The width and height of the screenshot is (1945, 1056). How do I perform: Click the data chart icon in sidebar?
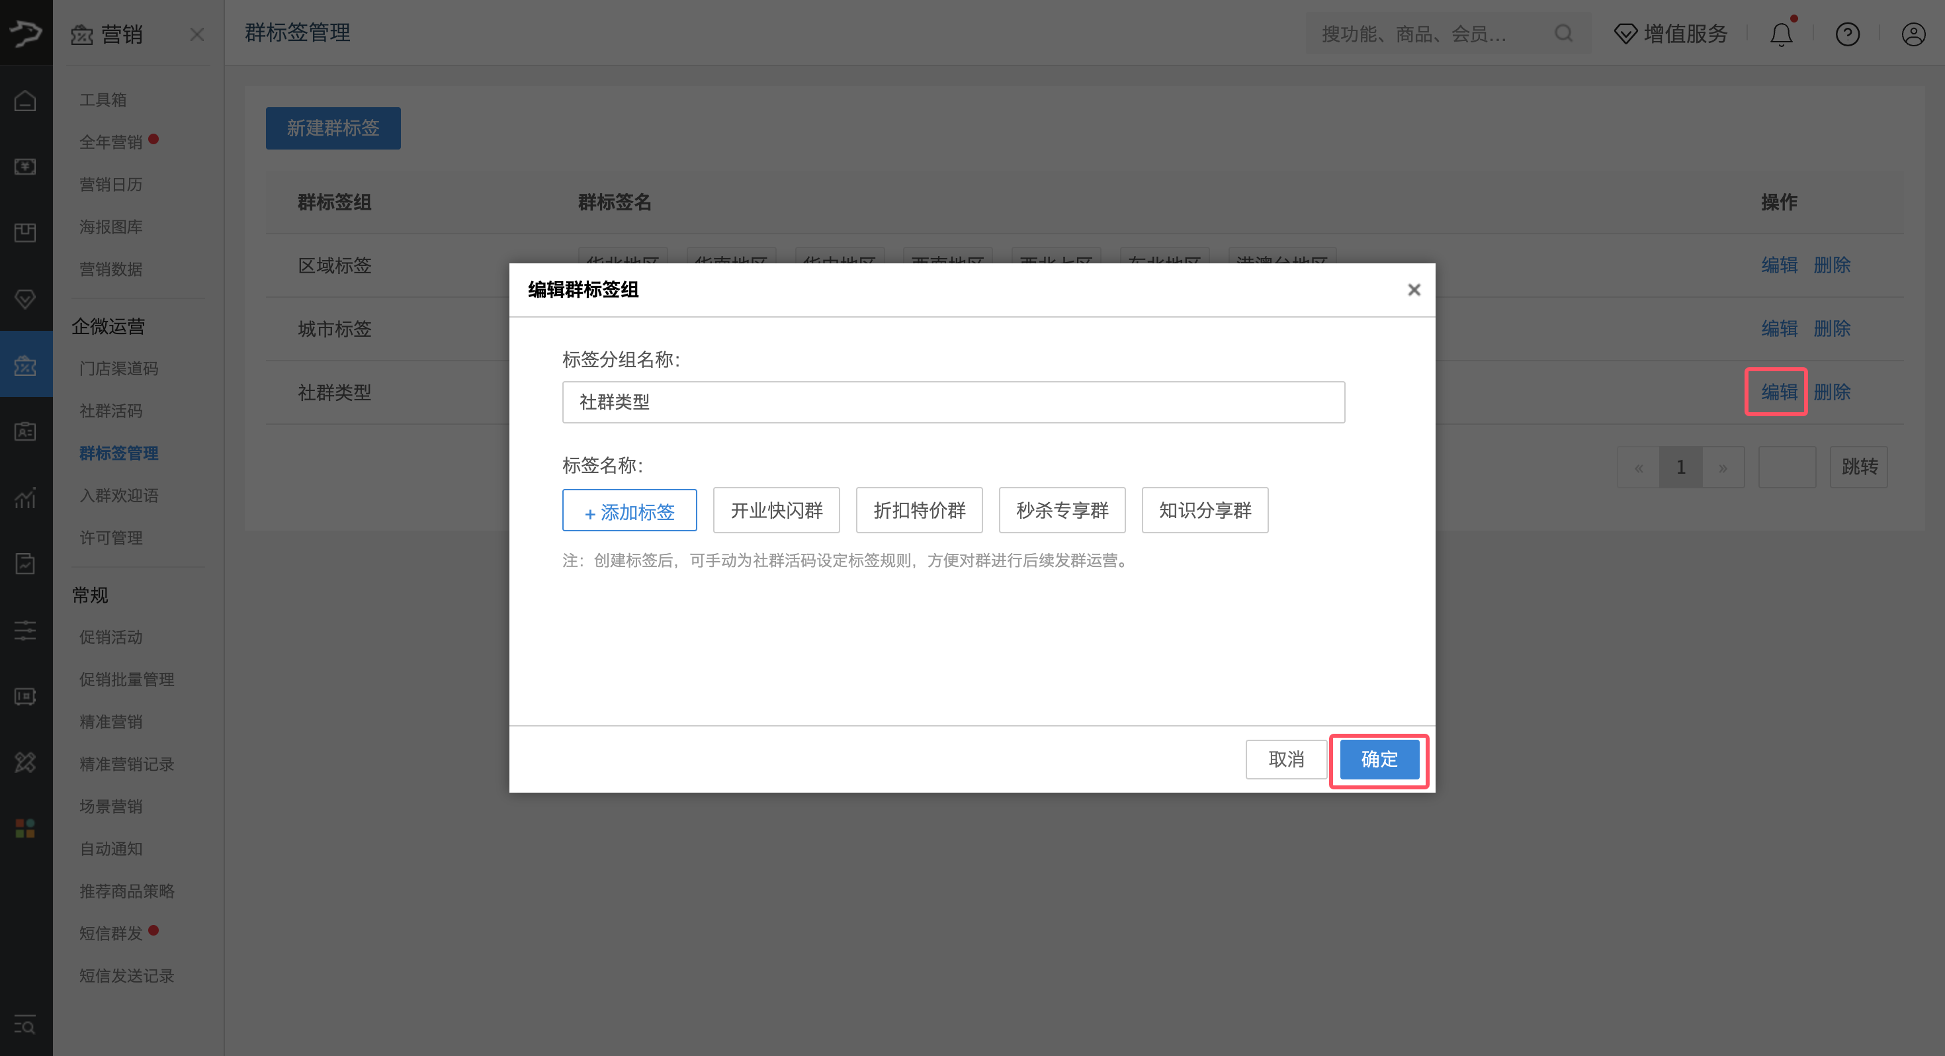[25, 498]
